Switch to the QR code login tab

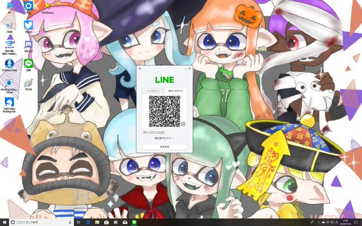(x=176, y=91)
